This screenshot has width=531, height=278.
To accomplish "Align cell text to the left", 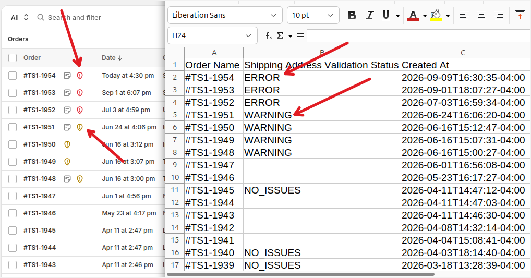I will click(464, 15).
